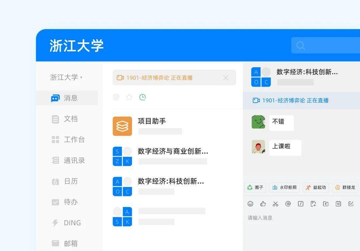Filter messages by @ mentions
The width and height of the screenshot is (360, 251).
pyautogui.click(x=116, y=97)
